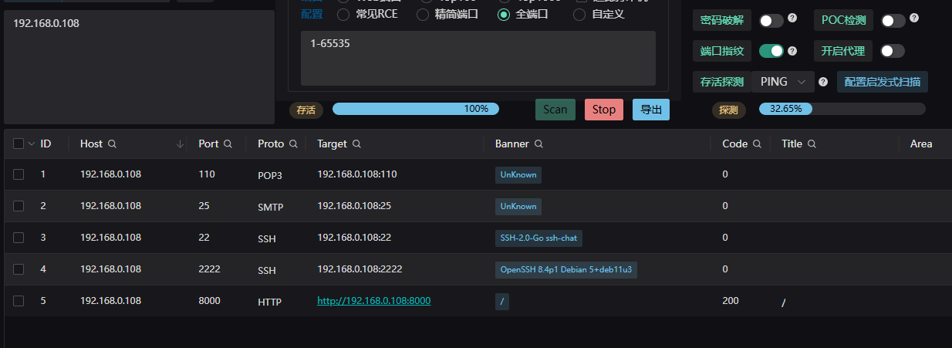The width and height of the screenshot is (952, 348).
Task: Click the UnKnown banner in the POP3 row
Action: point(518,174)
